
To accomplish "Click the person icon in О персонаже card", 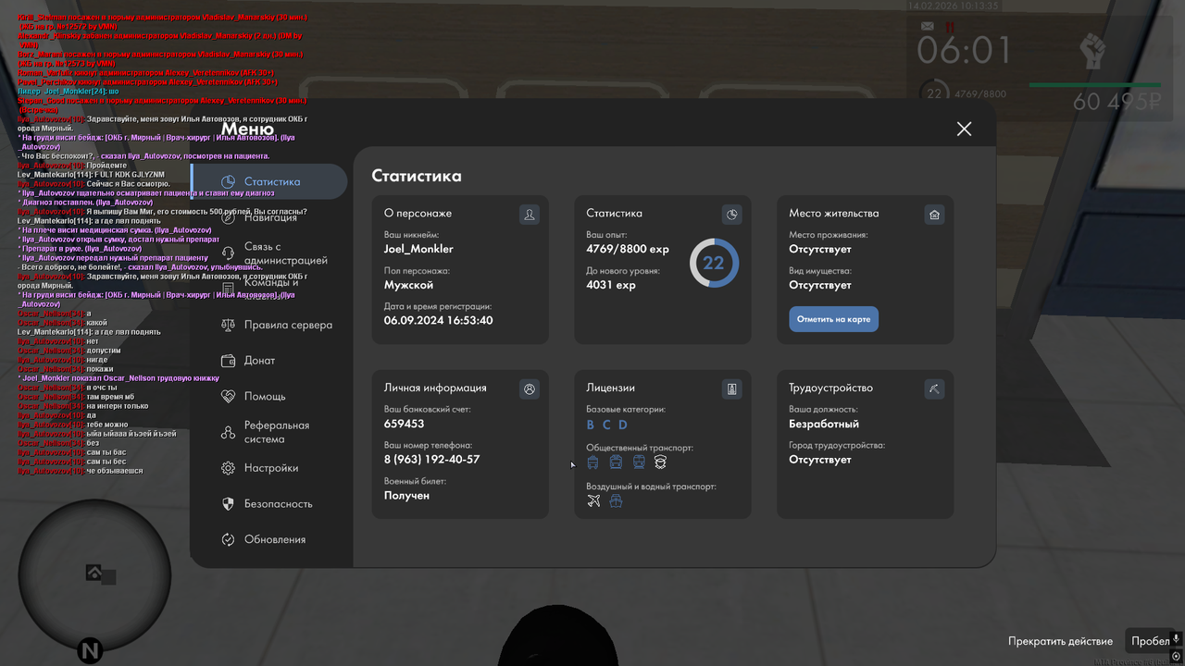I will click(x=530, y=215).
